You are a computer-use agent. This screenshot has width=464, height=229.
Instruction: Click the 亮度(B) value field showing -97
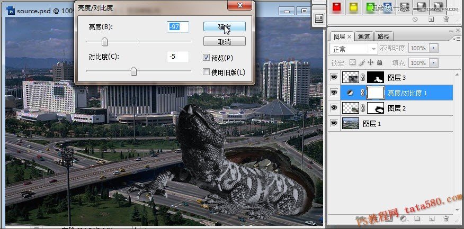(178, 26)
